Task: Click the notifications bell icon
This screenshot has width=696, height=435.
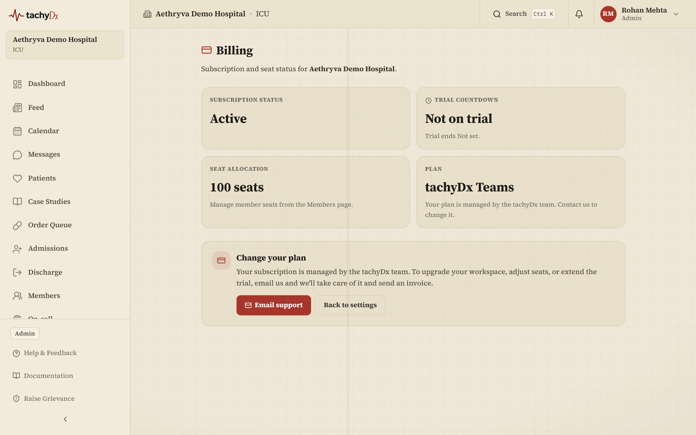Action: click(x=579, y=14)
